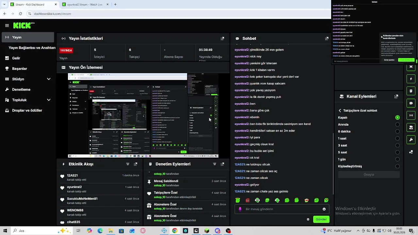Screen dimensions: 418x235
Task: Click the Onayla confirm button
Action: (369, 175)
